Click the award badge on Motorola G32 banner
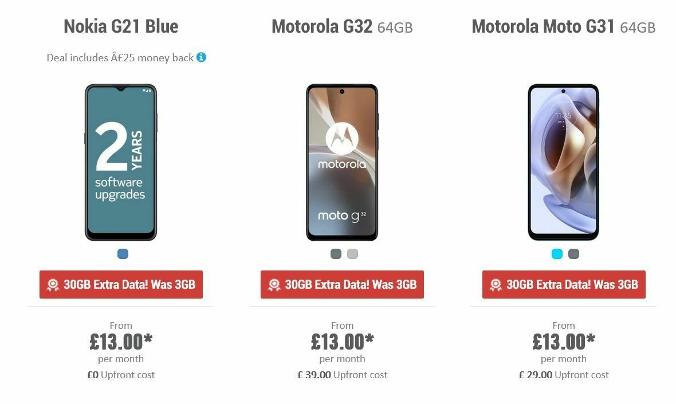This screenshot has width=676, height=404. click(x=274, y=284)
